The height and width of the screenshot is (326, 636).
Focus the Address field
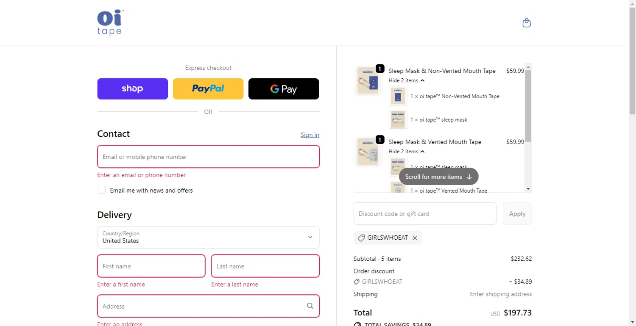(x=208, y=306)
